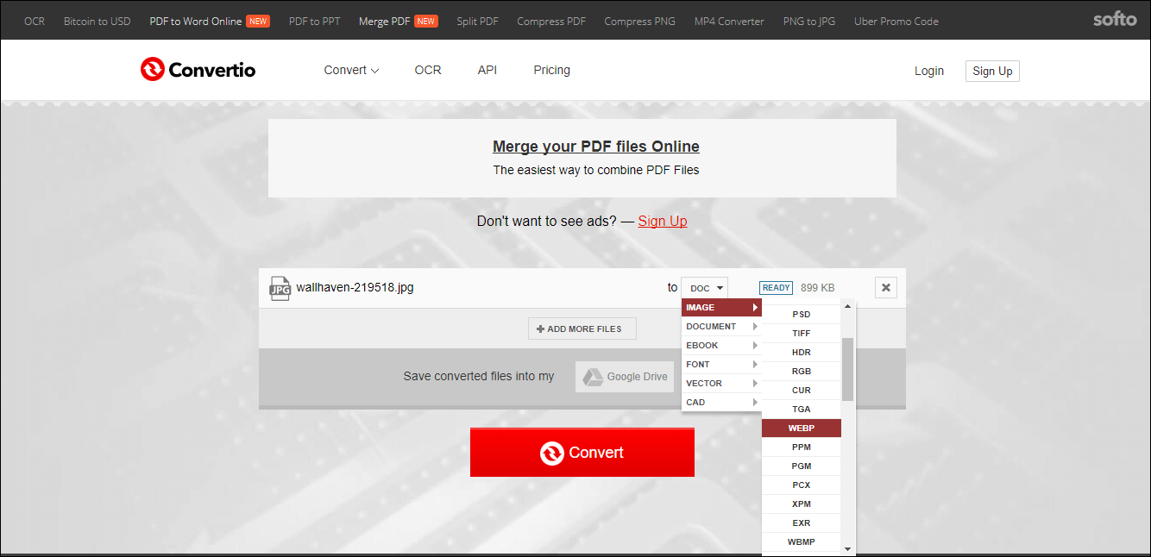Expand the FONT format category
This screenshot has height=557, width=1151.
(x=721, y=365)
